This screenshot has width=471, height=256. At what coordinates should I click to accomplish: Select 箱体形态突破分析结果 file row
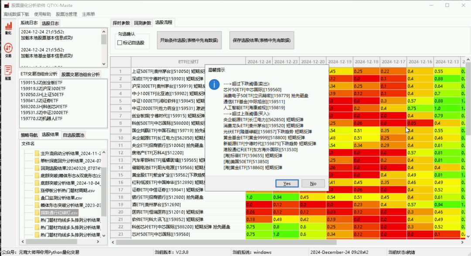pyautogui.click(x=71, y=205)
